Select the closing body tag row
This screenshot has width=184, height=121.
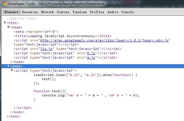17,112
